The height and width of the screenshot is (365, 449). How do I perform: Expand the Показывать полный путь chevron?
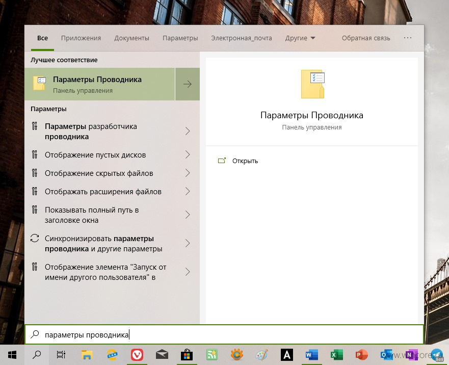coord(188,215)
